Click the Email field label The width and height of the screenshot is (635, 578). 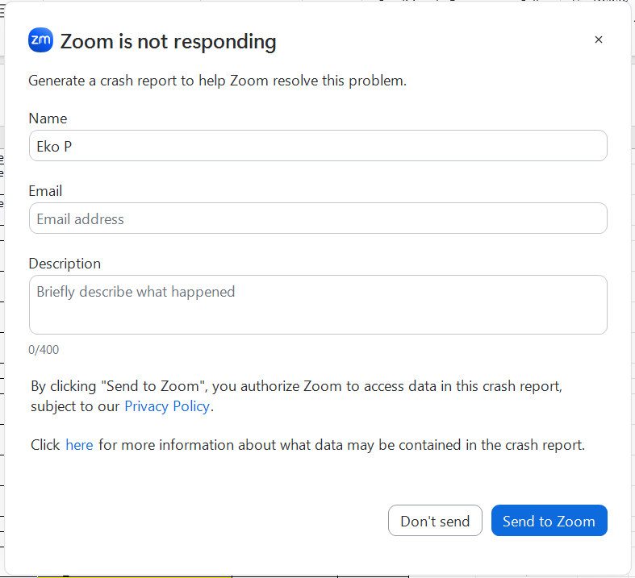(45, 191)
